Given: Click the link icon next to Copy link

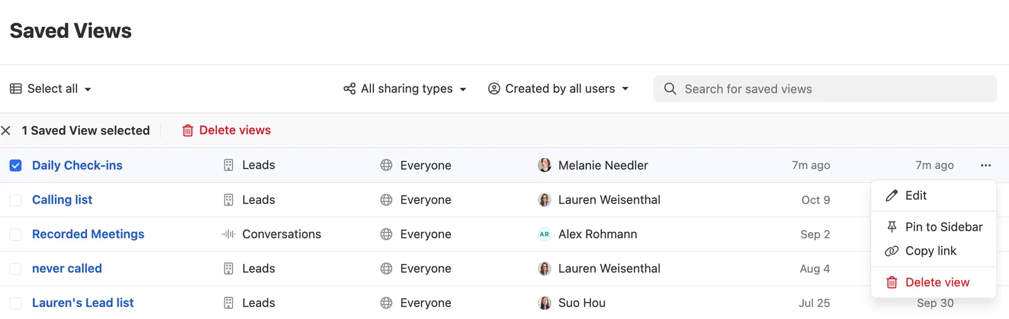Looking at the screenshot, I should pyautogui.click(x=892, y=251).
